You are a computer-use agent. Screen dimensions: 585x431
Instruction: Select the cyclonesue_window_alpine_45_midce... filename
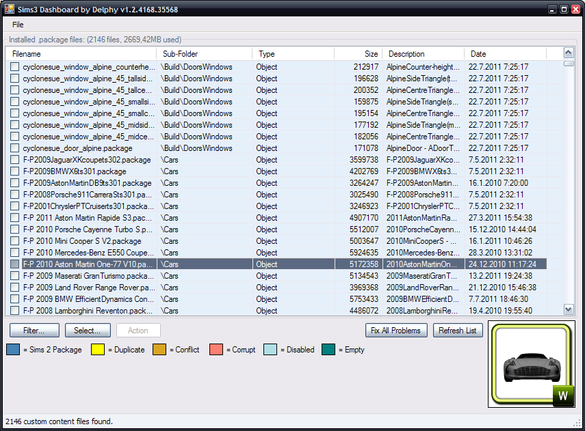(88, 137)
